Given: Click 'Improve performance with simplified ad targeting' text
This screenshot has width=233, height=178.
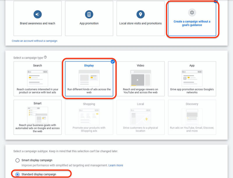Looking at the screenshot, I should [x=65, y=165].
